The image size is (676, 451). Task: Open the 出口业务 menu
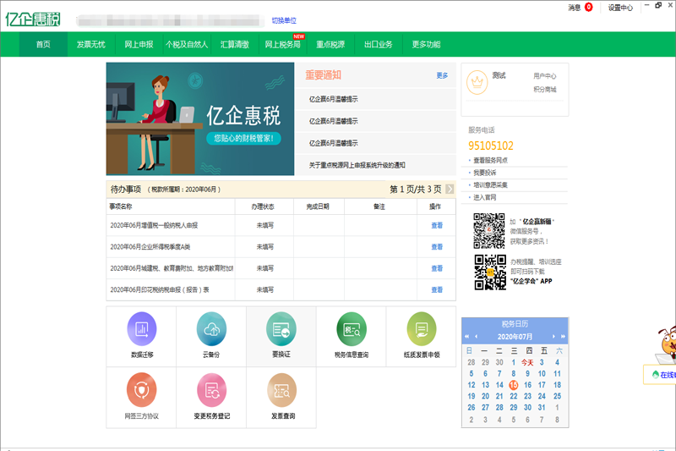pyautogui.click(x=378, y=44)
